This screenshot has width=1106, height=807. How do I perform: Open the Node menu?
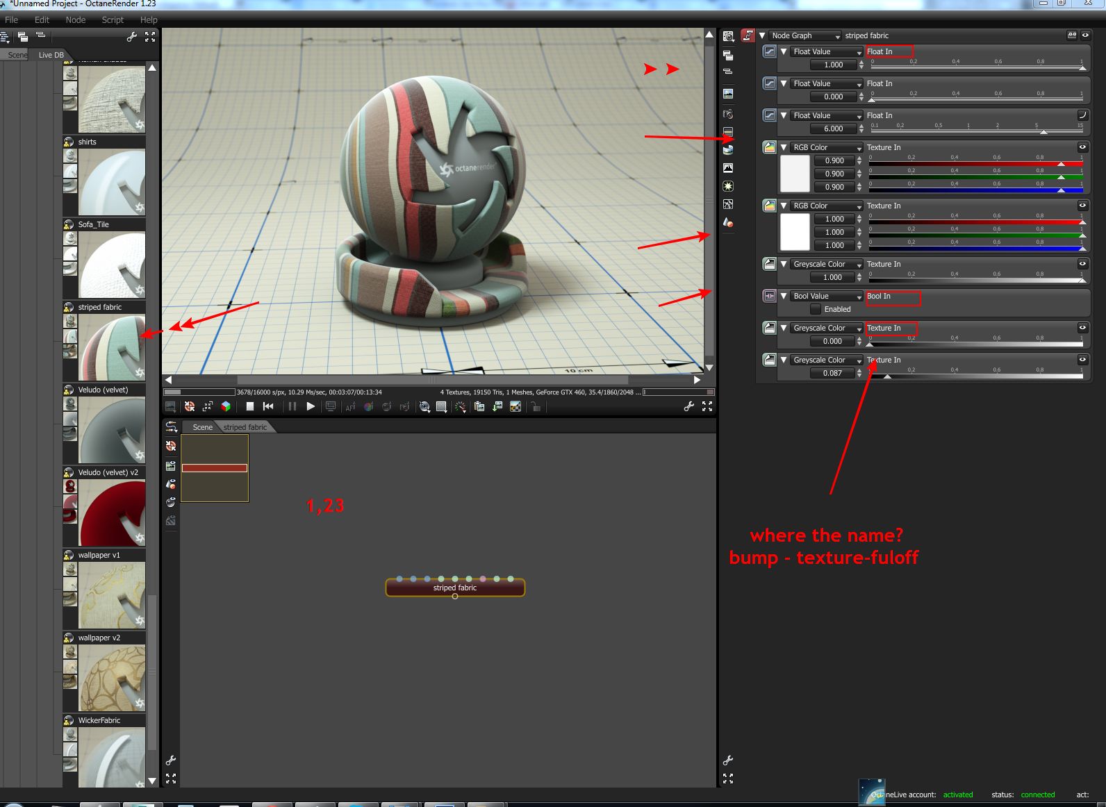(x=76, y=20)
